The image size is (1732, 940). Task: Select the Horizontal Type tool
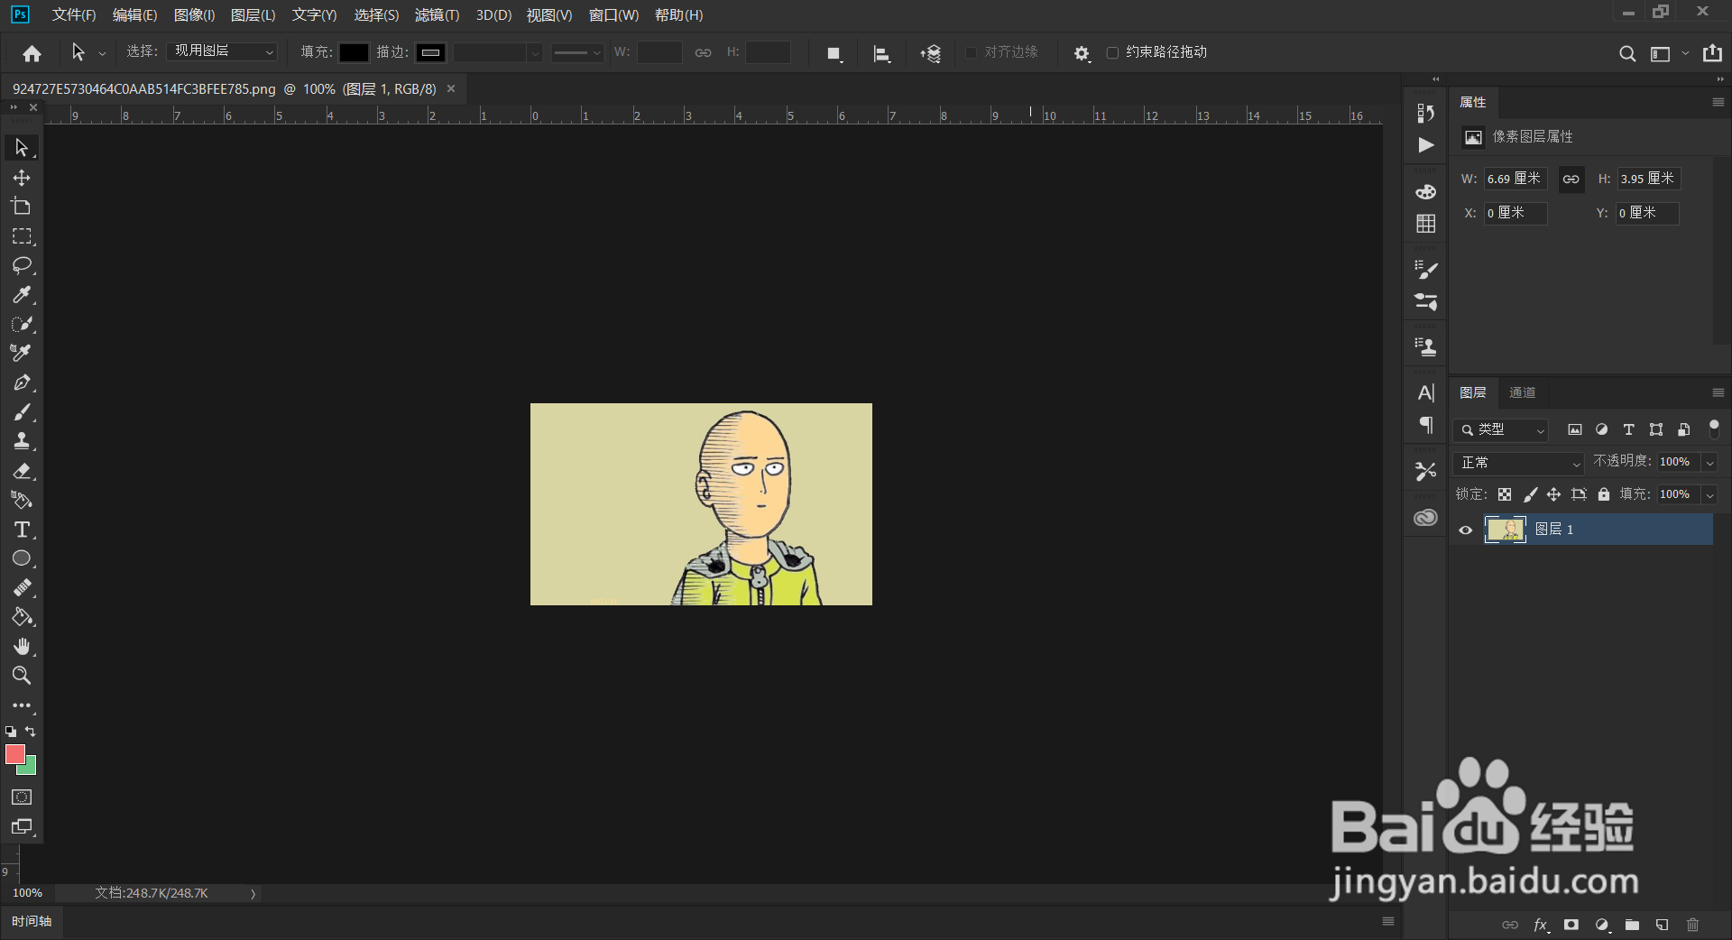coord(22,530)
